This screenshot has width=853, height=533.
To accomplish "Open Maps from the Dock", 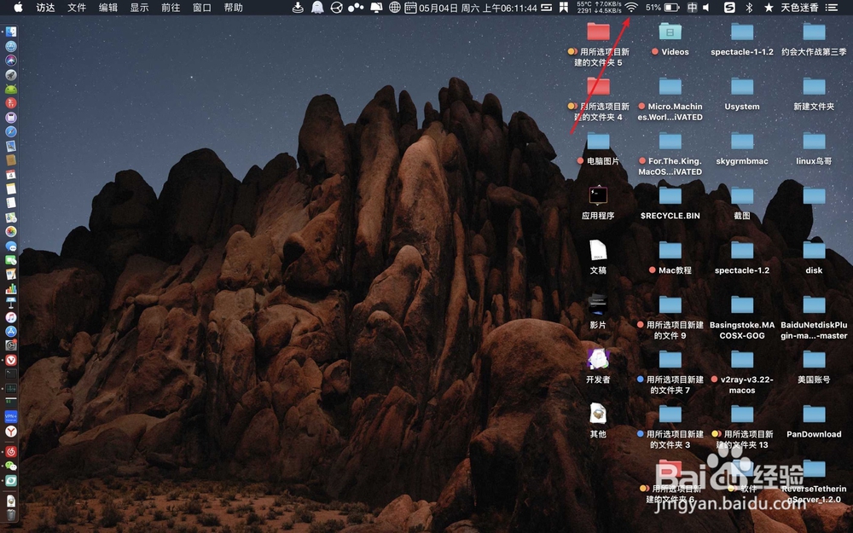I will [11, 217].
